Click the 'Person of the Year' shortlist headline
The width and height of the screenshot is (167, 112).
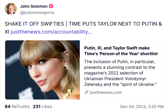click(121, 51)
